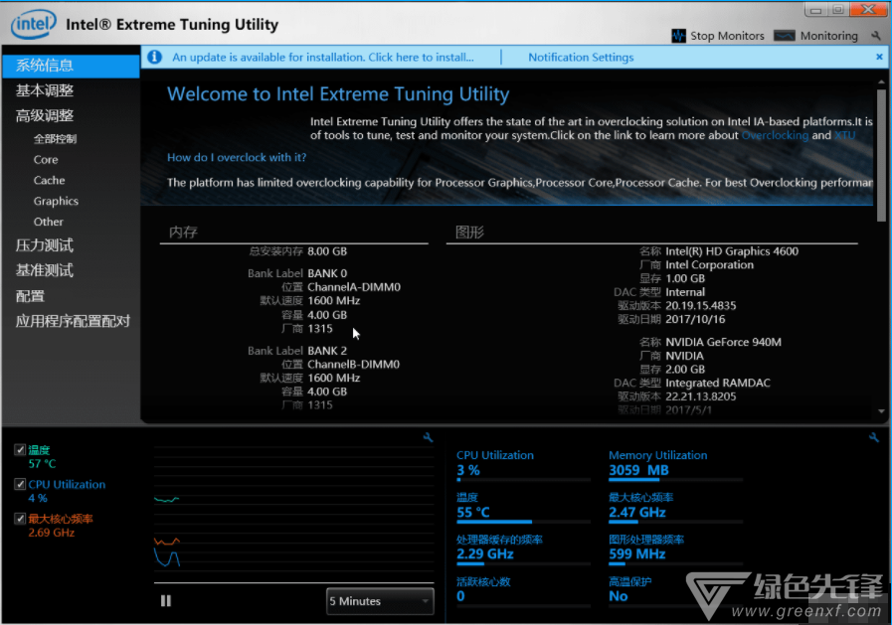Select Cache tuning sub-item
This screenshot has width=892, height=625.
click(49, 180)
